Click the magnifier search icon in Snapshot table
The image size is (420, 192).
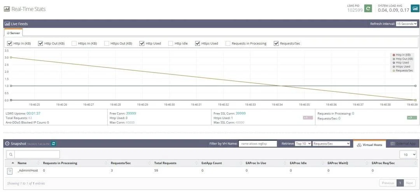(10, 155)
